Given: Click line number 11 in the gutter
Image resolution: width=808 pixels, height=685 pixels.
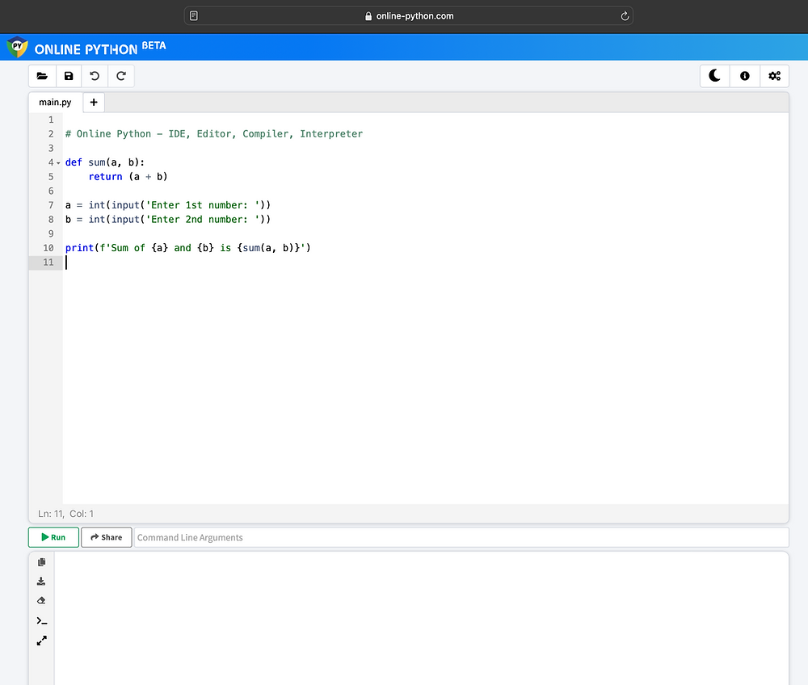Looking at the screenshot, I should point(48,263).
